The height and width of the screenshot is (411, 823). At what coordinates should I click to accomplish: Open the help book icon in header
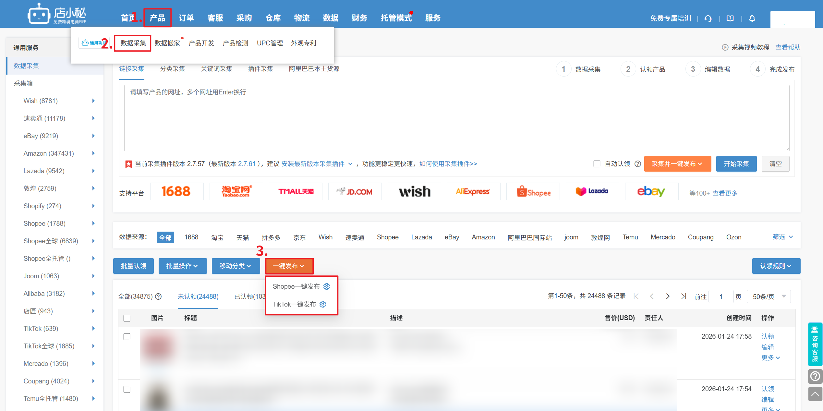point(730,18)
